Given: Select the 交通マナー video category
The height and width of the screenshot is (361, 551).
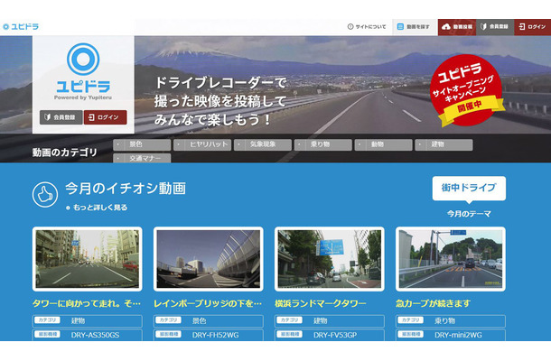Looking at the screenshot, I should tap(142, 159).
